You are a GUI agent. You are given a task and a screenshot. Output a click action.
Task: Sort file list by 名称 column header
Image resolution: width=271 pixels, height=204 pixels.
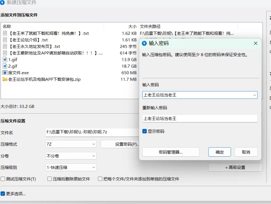click(x=7, y=26)
